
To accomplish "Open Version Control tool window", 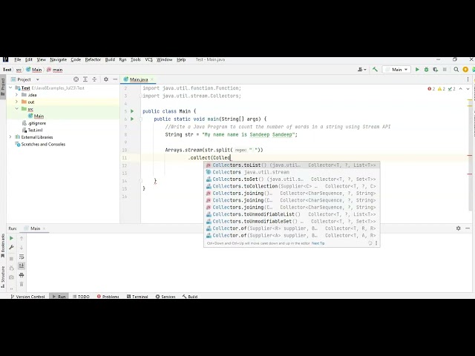I will click(28, 297).
